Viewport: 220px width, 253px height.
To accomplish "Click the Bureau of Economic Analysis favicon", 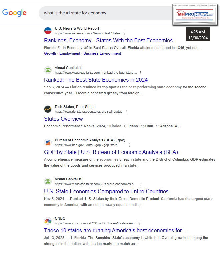I will tap(48, 143).
